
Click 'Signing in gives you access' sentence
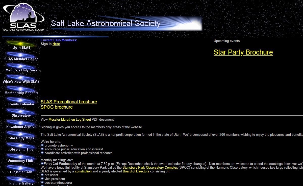pyautogui.click(x=92, y=127)
